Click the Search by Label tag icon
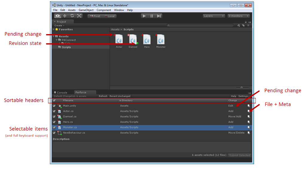 click(243, 25)
